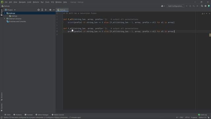
Task: Open the Edit menu
Action: pyautogui.click(x=10, y=2)
